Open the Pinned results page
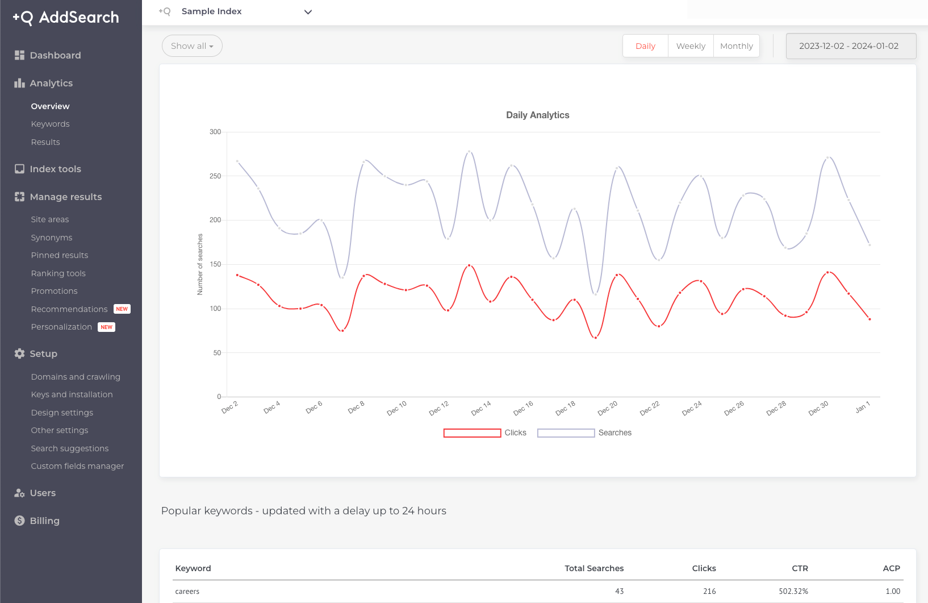928x603 pixels. pos(59,255)
